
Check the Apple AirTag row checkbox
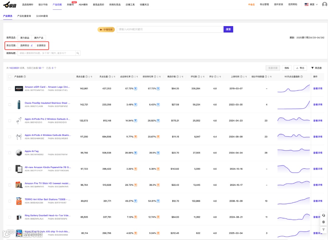(x=10, y=153)
